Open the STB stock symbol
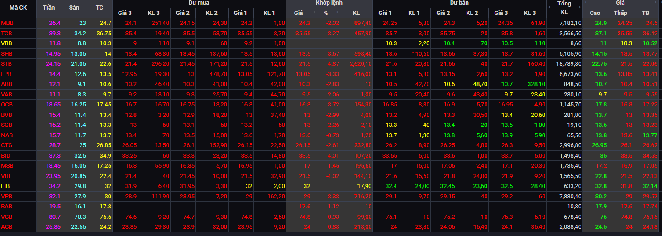Screen dimensions: 662x236 pyautogui.click(x=7, y=63)
